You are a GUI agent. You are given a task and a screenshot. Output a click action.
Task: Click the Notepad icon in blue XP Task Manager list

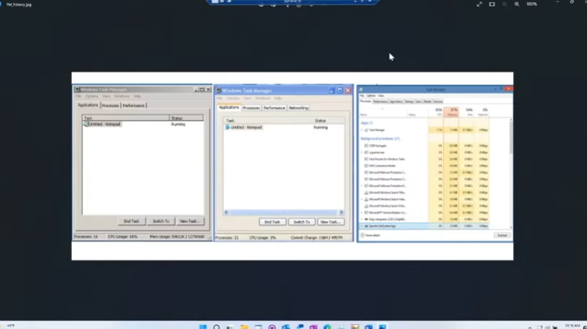[227, 127]
